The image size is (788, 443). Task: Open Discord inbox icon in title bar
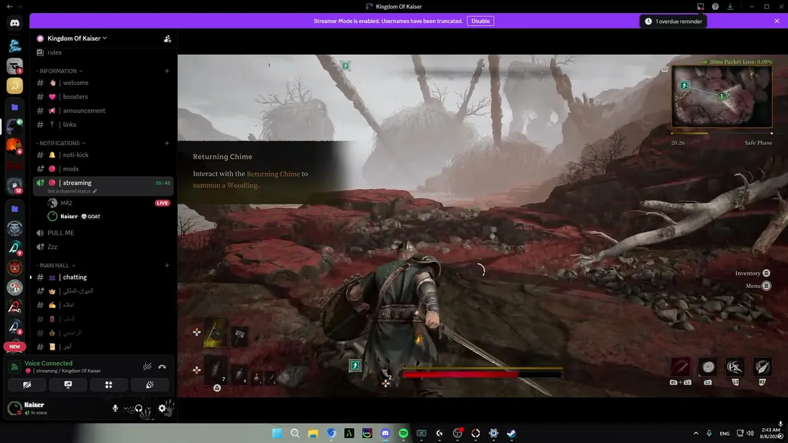(701, 7)
